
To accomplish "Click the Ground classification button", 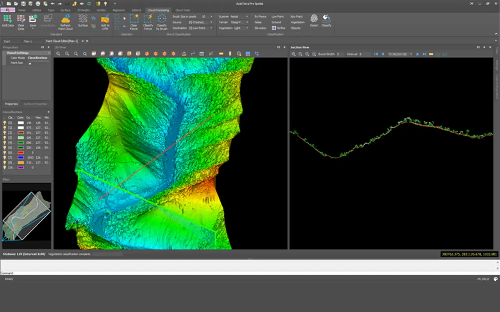I will [x=276, y=22].
